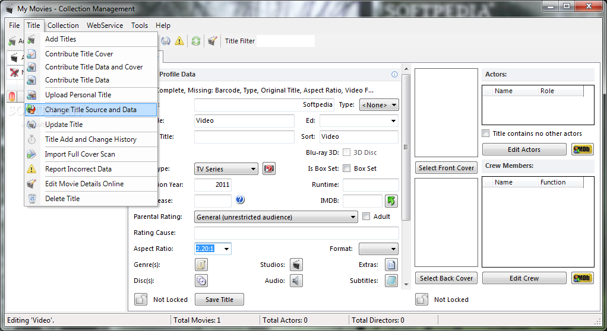Click the Rating Cause text field
Screen dimensions: 607x331
(x=296, y=233)
